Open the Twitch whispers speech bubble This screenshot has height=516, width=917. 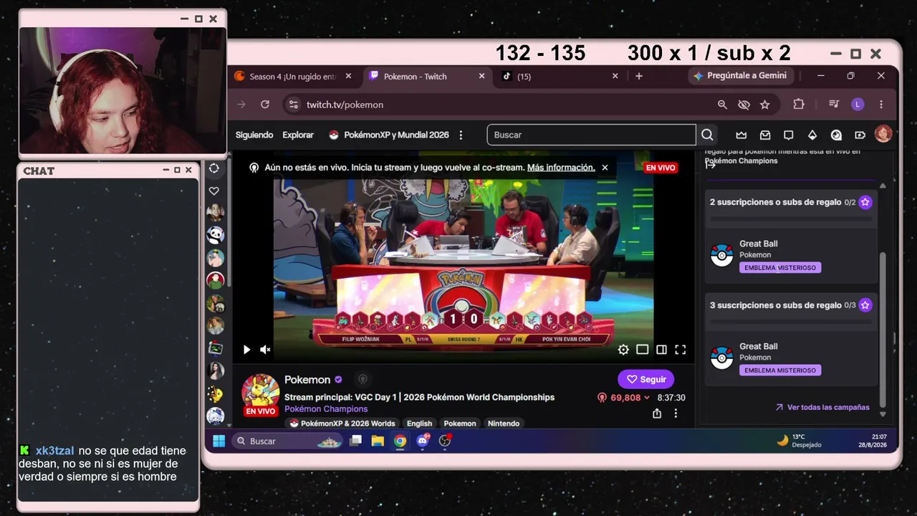click(x=789, y=135)
